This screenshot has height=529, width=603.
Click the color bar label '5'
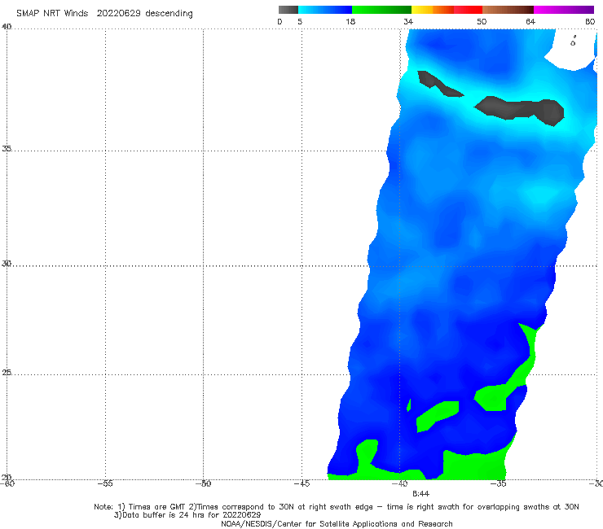[300, 21]
